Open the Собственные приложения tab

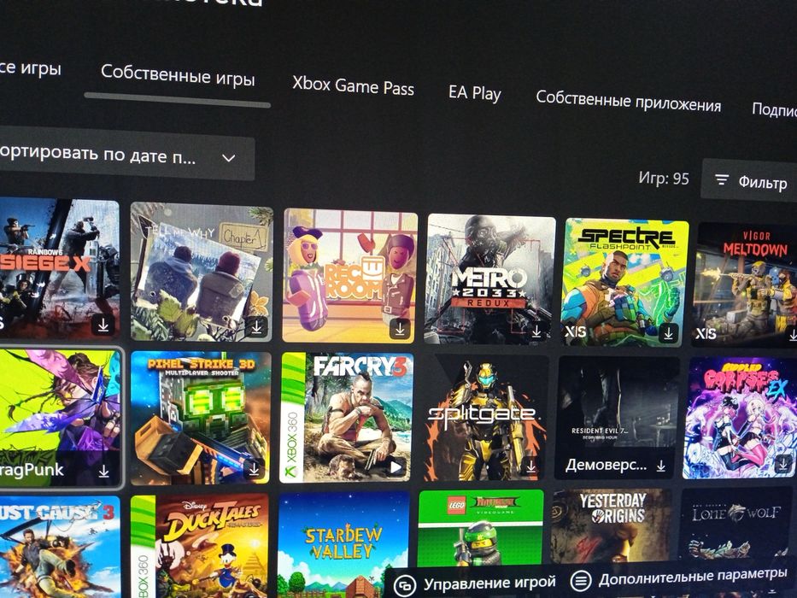click(628, 100)
